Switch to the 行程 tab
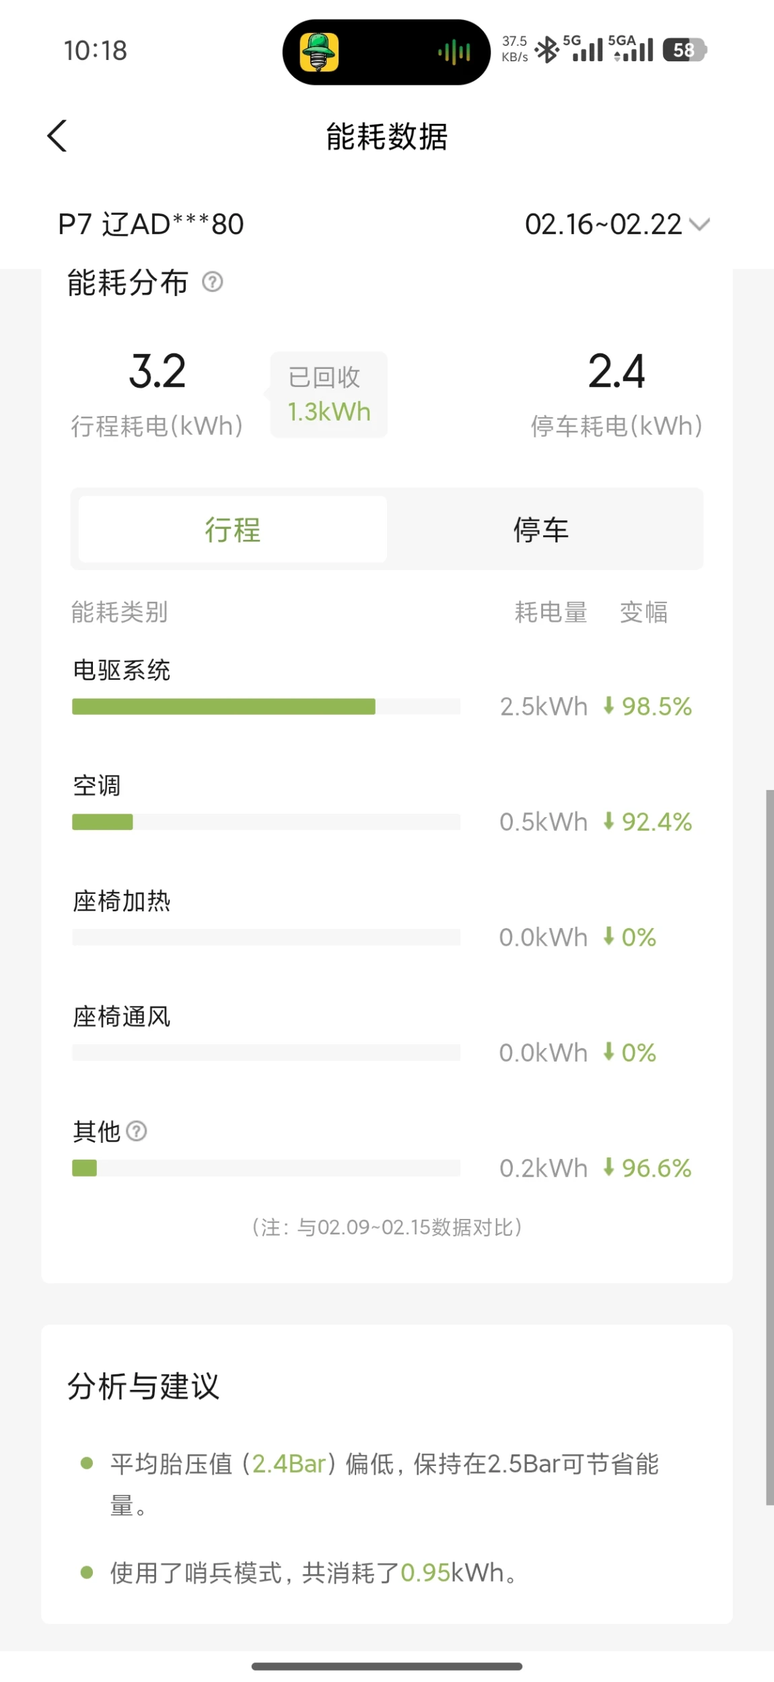Viewport: 774px width, 1682px height. (x=232, y=530)
